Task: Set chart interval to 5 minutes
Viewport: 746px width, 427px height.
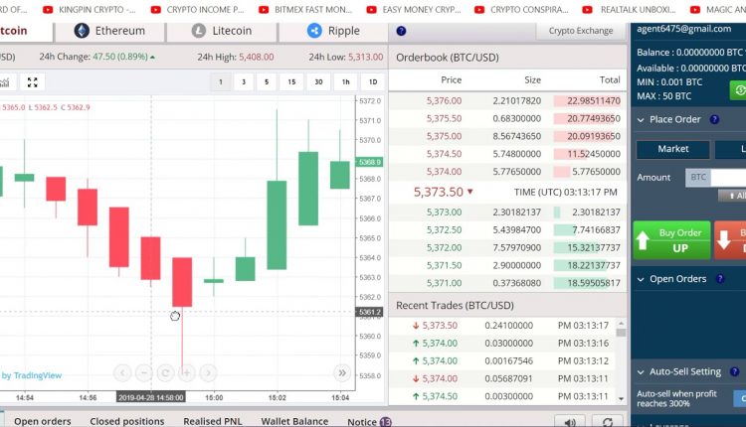Action: (267, 82)
